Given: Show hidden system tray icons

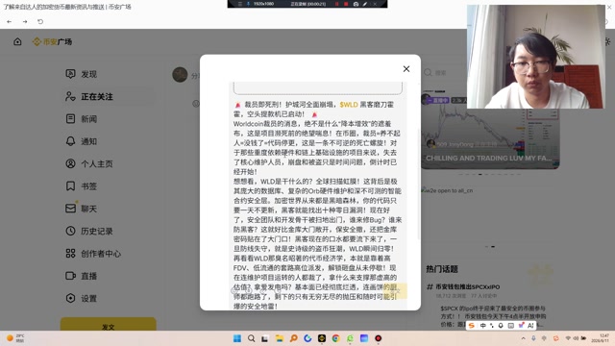Looking at the screenshot, I should [x=523, y=338].
